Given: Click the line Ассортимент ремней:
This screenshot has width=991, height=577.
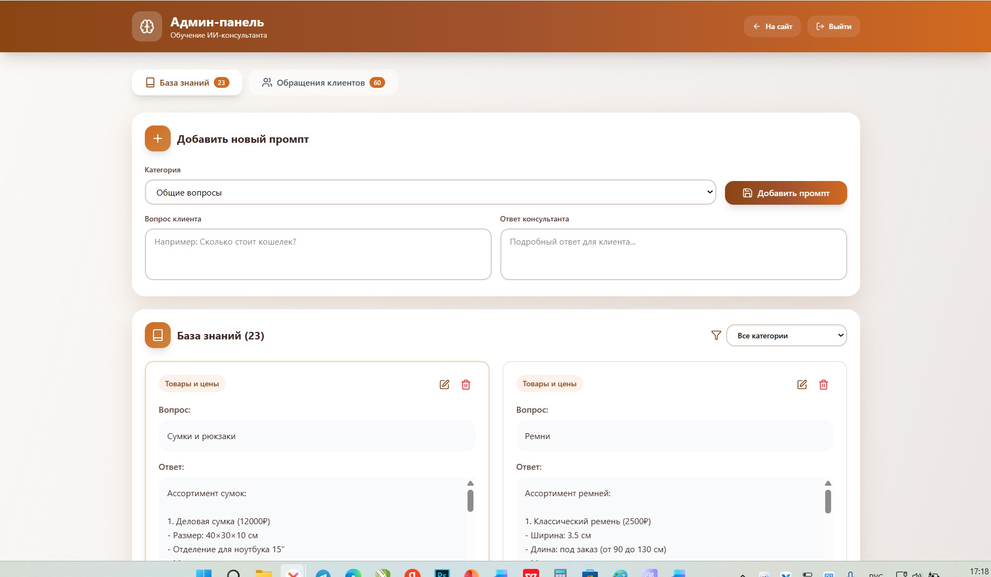Looking at the screenshot, I should click(x=568, y=493).
